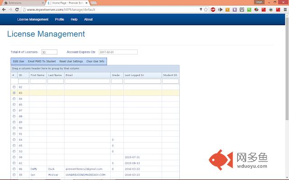289x180 pixels.
Task: Open the Help navigation item
Action: 74,19
